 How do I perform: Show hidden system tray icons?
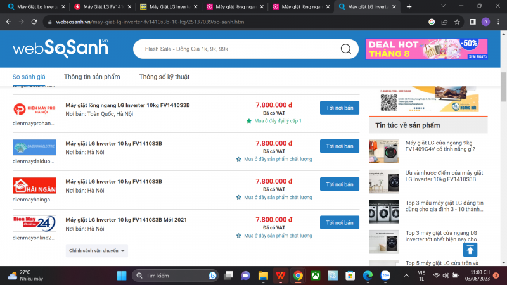pos(406,275)
